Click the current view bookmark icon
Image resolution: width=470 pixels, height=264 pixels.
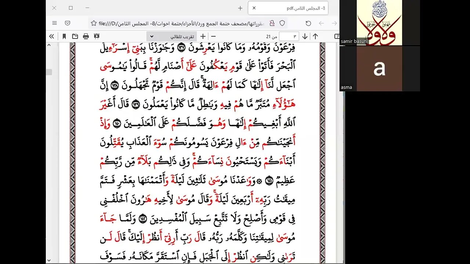pyautogui.click(x=64, y=36)
